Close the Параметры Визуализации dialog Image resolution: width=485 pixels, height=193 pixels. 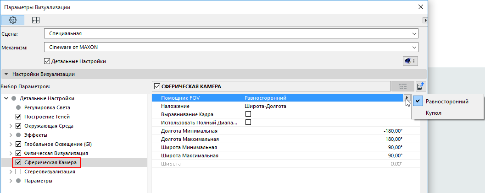(x=420, y=7)
